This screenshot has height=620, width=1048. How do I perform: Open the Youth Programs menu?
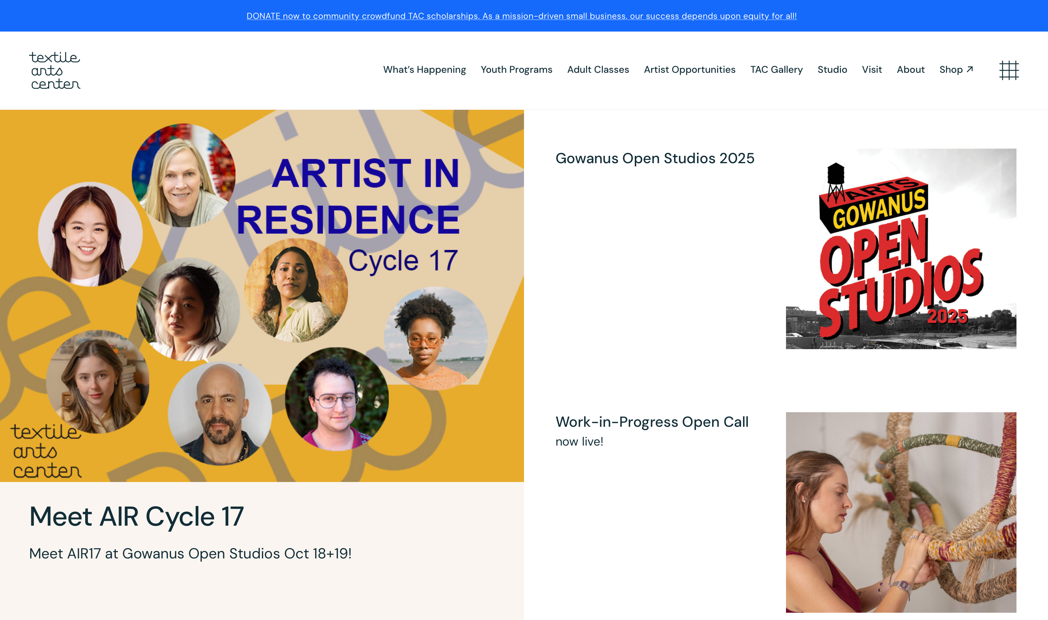516,70
